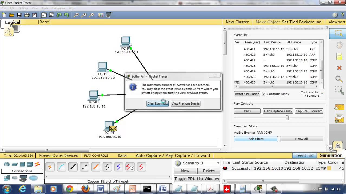Click Auto Capture / Play in Play Controls panel
Image resolution: width=346 pixels, height=194 pixels.
click(x=278, y=111)
